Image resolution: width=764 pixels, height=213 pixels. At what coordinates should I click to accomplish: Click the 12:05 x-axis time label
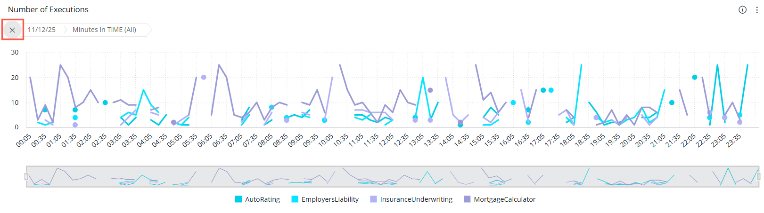386,141
